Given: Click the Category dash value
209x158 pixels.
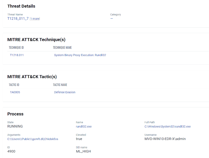Looking at the screenshot, I should pos(111,18).
